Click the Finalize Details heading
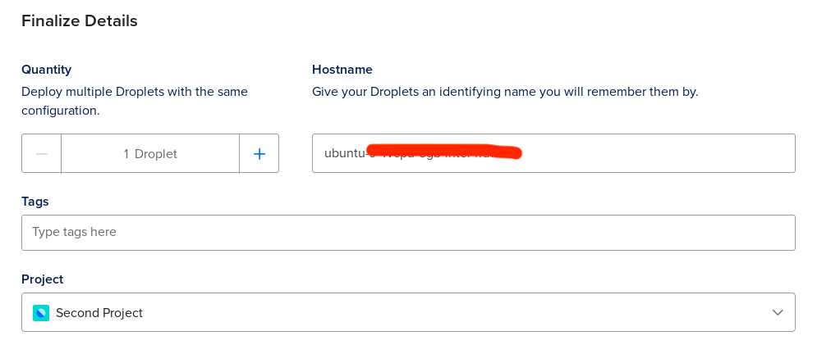This screenshot has height=354, width=817. coord(79,20)
